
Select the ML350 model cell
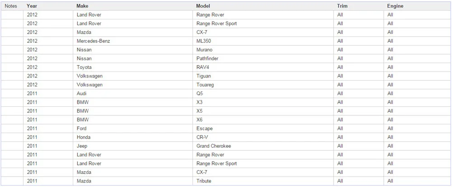coord(263,41)
